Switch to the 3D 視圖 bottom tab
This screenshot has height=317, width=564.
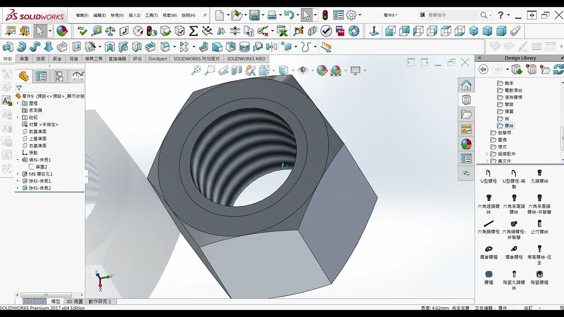tap(74, 302)
